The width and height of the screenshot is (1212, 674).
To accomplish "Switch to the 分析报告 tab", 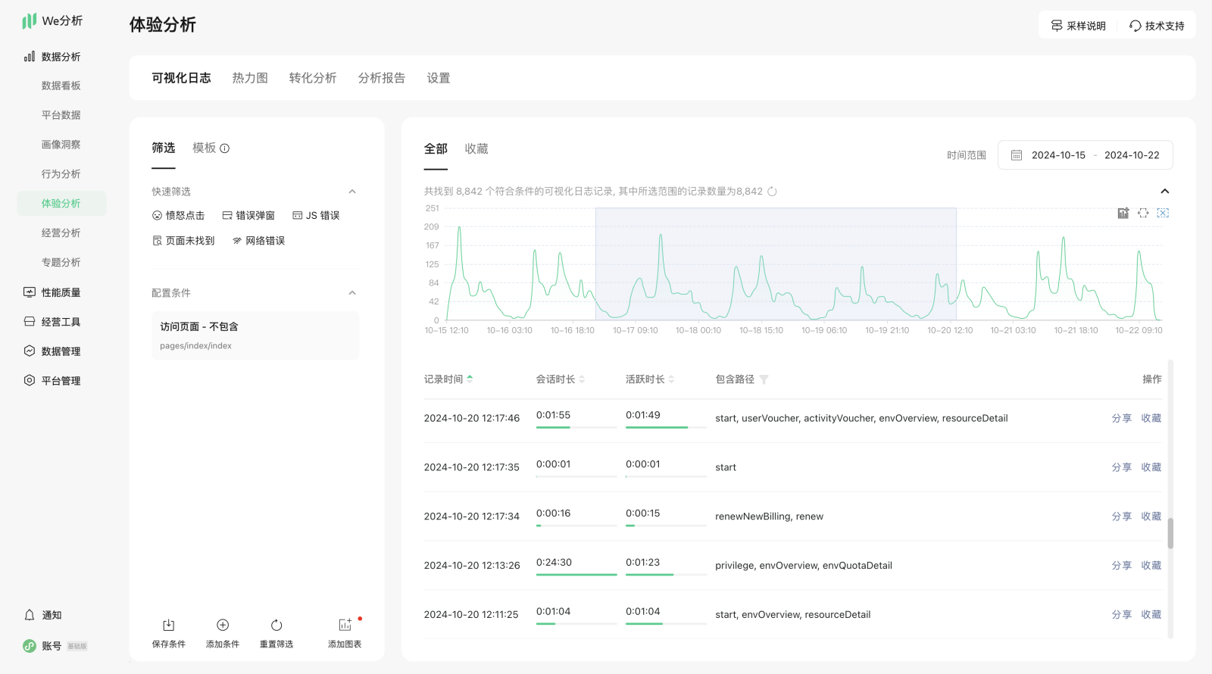I will point(382,78).
